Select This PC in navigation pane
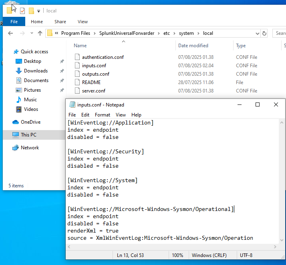Screen dimensions: 286x265 coord(28,135)
